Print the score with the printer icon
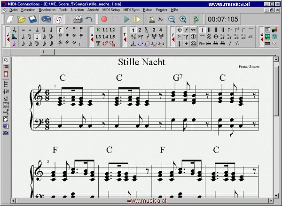Screen dimensions: 282x206 pos(78,19)
